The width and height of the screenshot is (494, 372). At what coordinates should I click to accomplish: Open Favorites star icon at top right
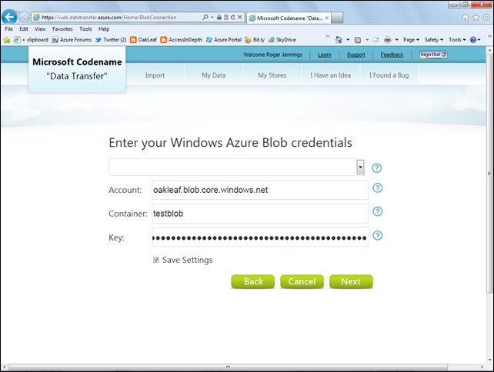pos(476,18)
